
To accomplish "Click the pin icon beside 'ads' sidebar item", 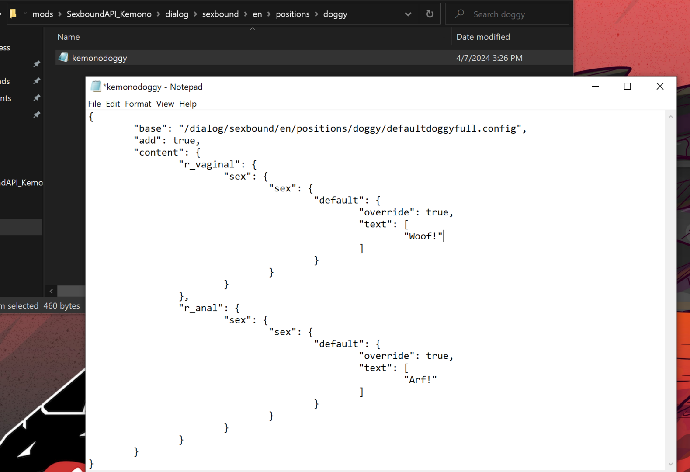I will pos(37,81).
